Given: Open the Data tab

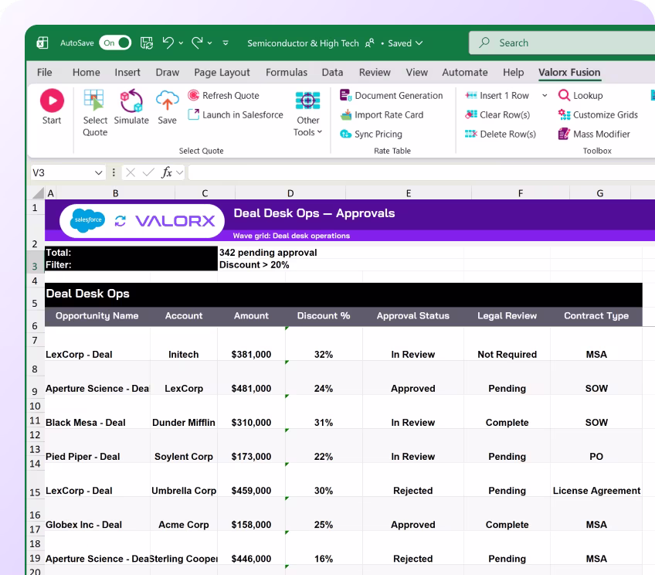Looking at the screenshot, I should tap(332, 73).
